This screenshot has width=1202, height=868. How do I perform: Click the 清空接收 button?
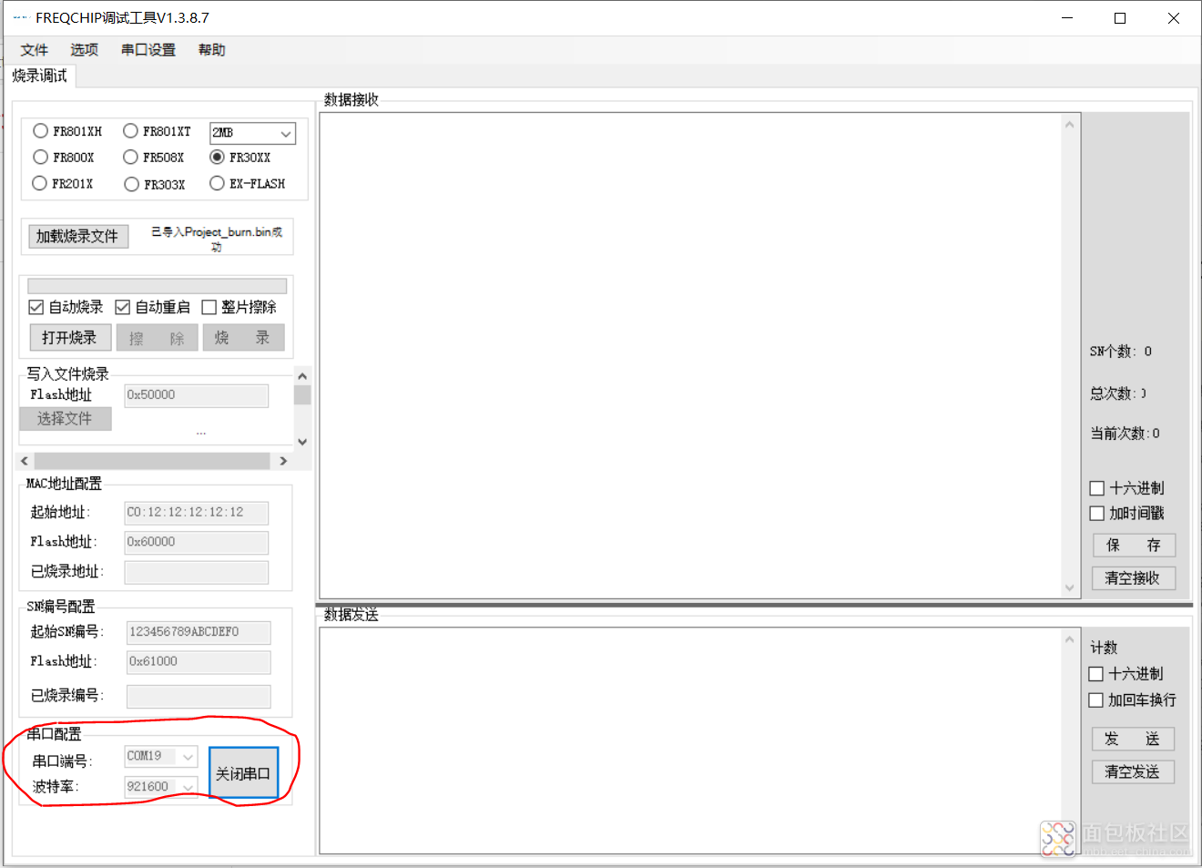coord(1134,578)
